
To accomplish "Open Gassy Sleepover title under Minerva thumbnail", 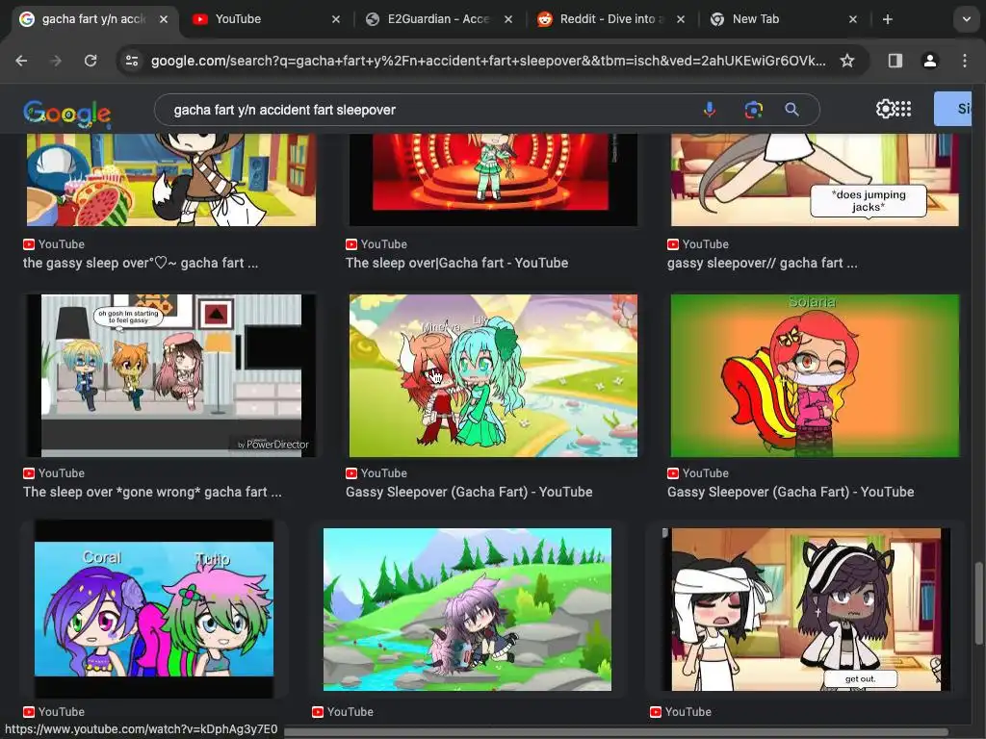I will coord(469,492).
